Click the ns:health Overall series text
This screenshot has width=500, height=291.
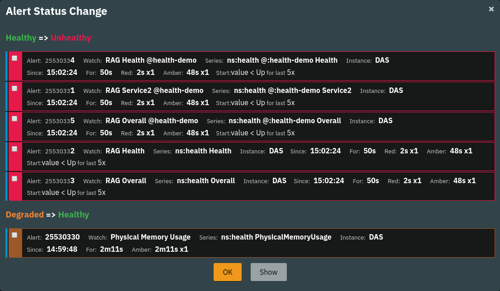pos(206,180)
